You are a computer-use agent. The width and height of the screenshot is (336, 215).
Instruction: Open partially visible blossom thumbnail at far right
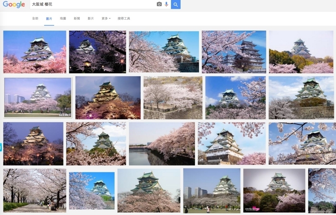point(322,191)
